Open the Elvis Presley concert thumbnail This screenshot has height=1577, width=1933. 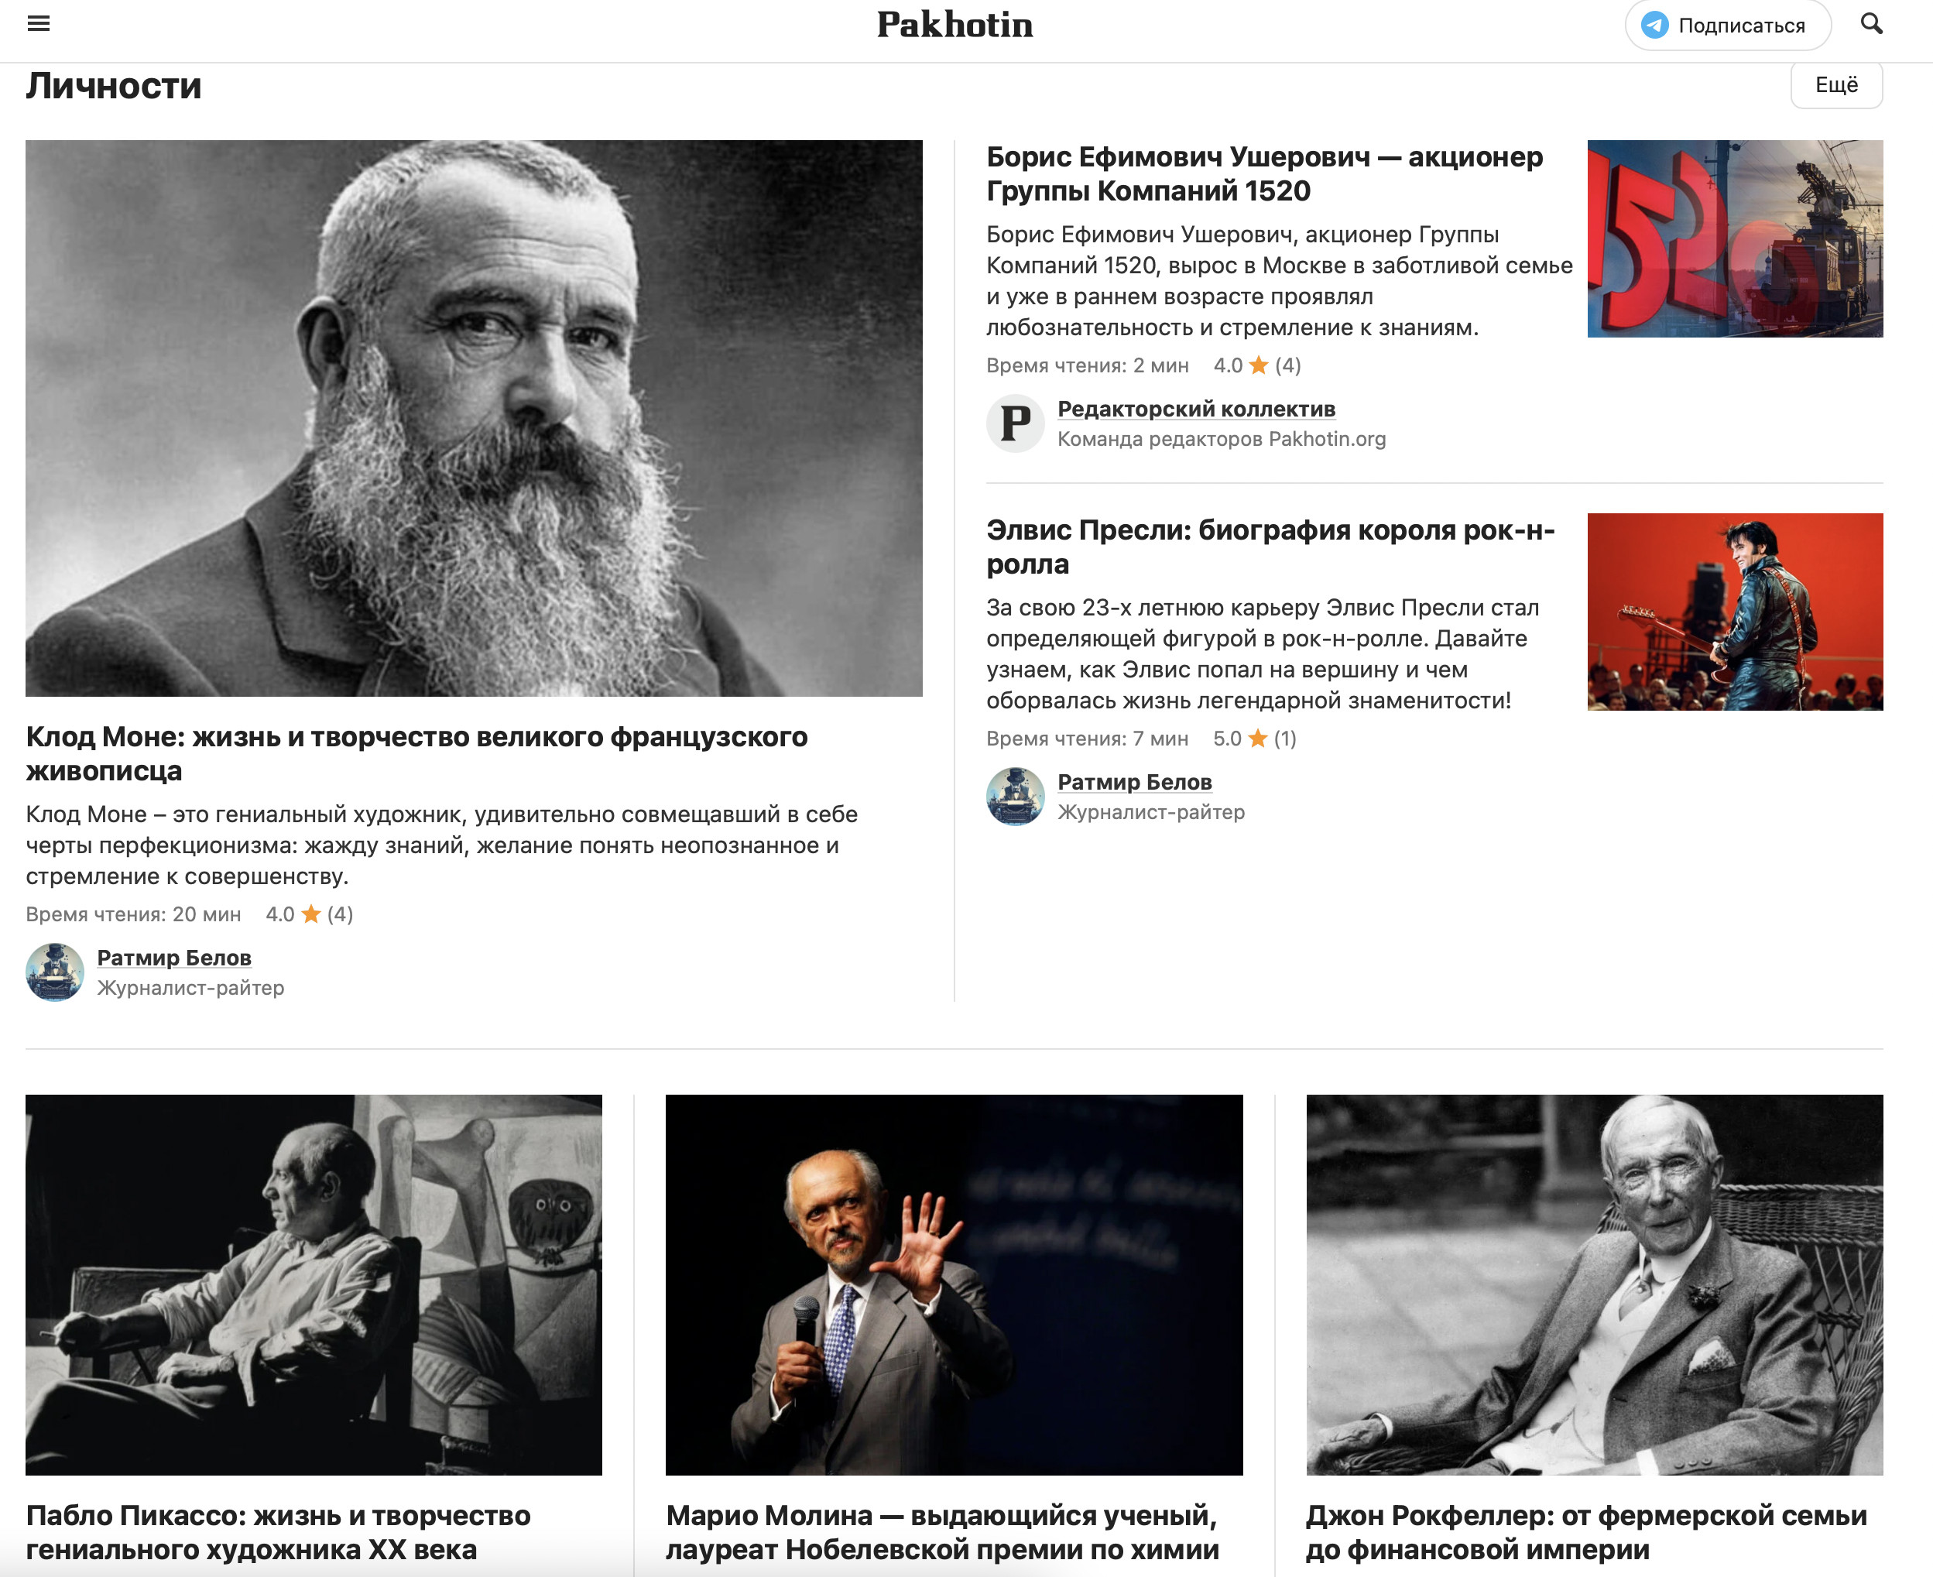pos(1735,612)
